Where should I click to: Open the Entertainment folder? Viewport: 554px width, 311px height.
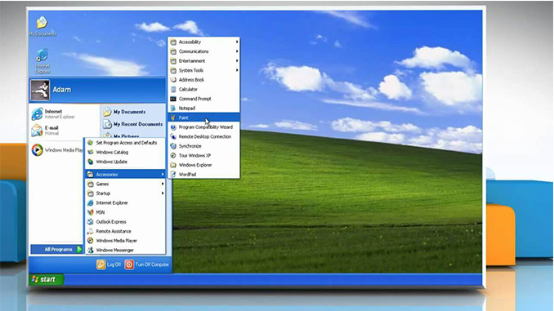203,61
